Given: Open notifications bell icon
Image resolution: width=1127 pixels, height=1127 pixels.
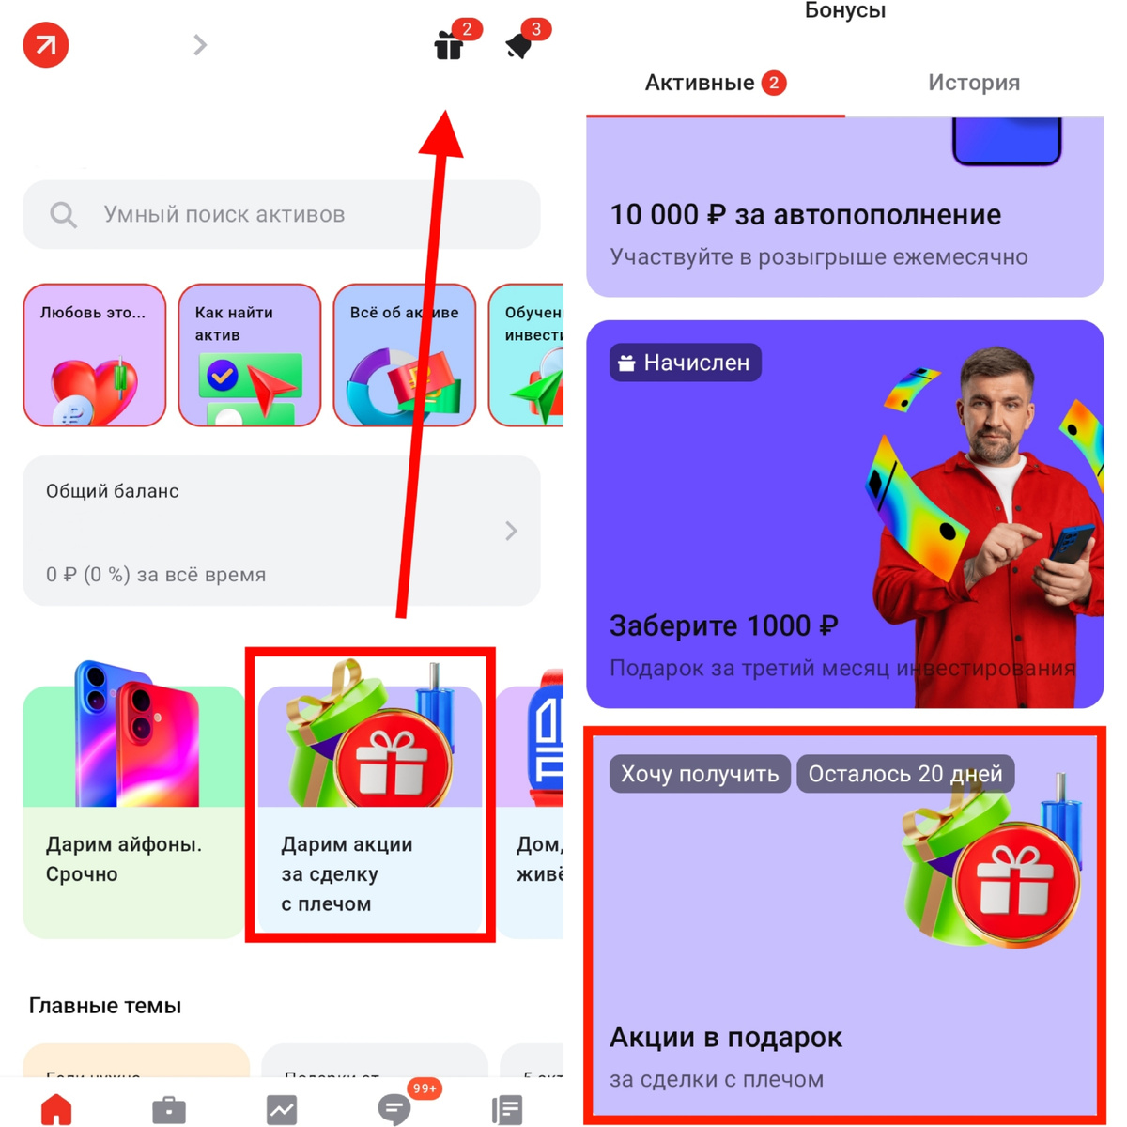Looking at the screenshot, I should 518,45.
